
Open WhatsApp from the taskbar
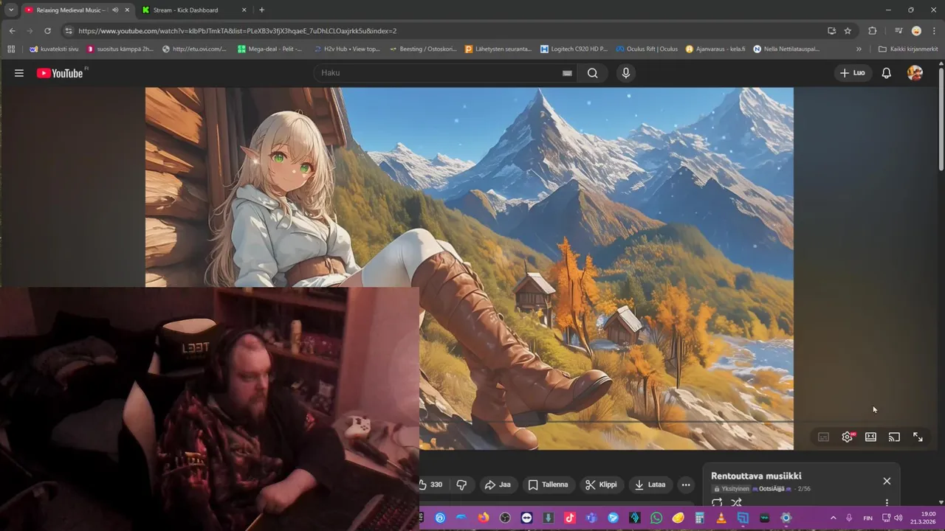[657, 518]
